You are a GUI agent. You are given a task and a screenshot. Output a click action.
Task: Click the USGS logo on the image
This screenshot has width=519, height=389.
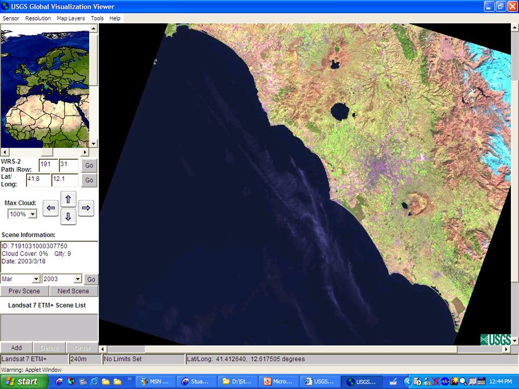click(496, 340)
